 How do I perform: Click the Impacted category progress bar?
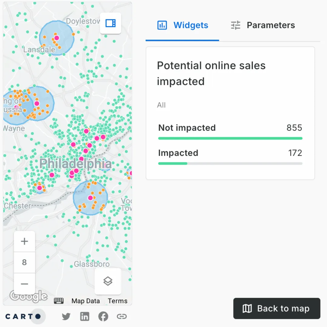230,163
